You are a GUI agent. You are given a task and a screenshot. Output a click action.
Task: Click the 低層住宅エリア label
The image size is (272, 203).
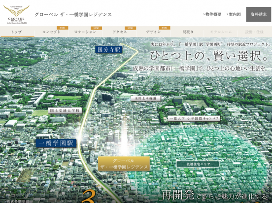click(x=198, y=164)
